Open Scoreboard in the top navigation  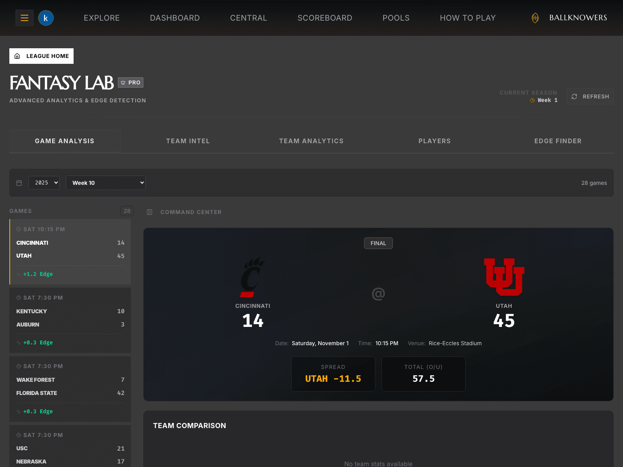(x=325, y=18)
